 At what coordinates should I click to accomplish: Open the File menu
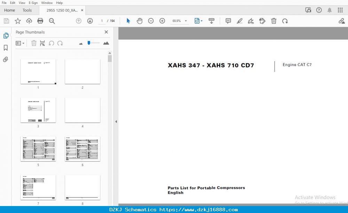[x=4, y=3]
